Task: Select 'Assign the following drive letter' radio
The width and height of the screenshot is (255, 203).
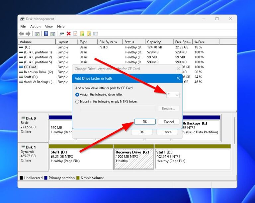Action: tap(77, 95)
